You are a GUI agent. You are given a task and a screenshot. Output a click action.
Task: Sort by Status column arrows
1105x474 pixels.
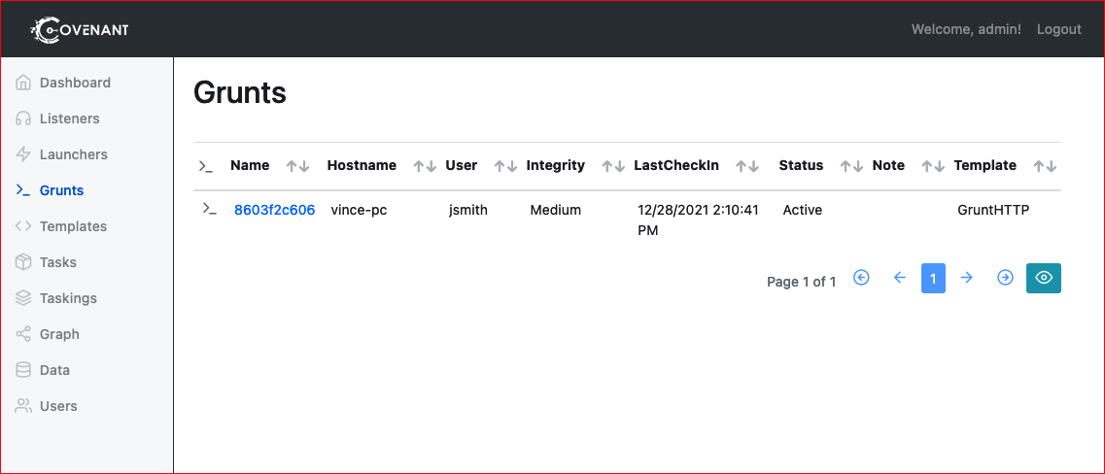coord(851,166)
